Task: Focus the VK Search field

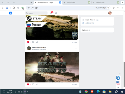Action: pos(36,13)
